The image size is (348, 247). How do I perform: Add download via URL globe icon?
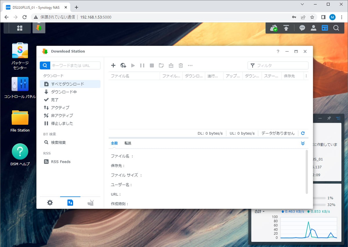(123, 66)
